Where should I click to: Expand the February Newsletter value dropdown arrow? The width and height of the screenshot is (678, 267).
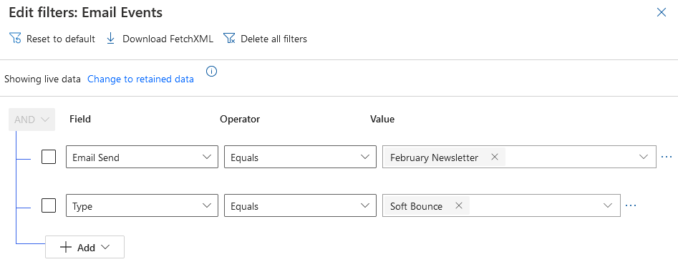click(644, 157)
